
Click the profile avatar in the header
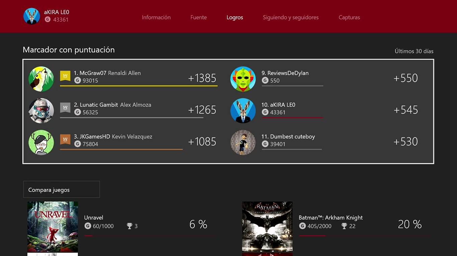(32, 16)
